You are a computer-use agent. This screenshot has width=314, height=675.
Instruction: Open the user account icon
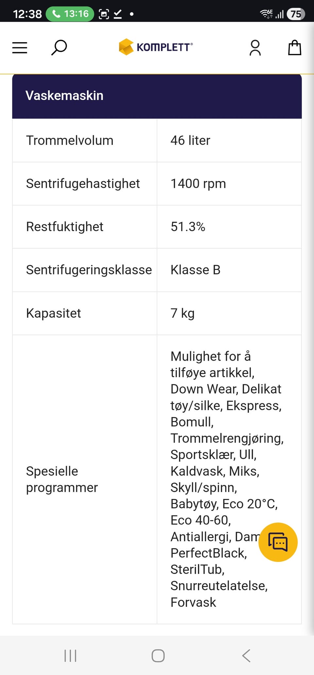(x=255, y=48)
